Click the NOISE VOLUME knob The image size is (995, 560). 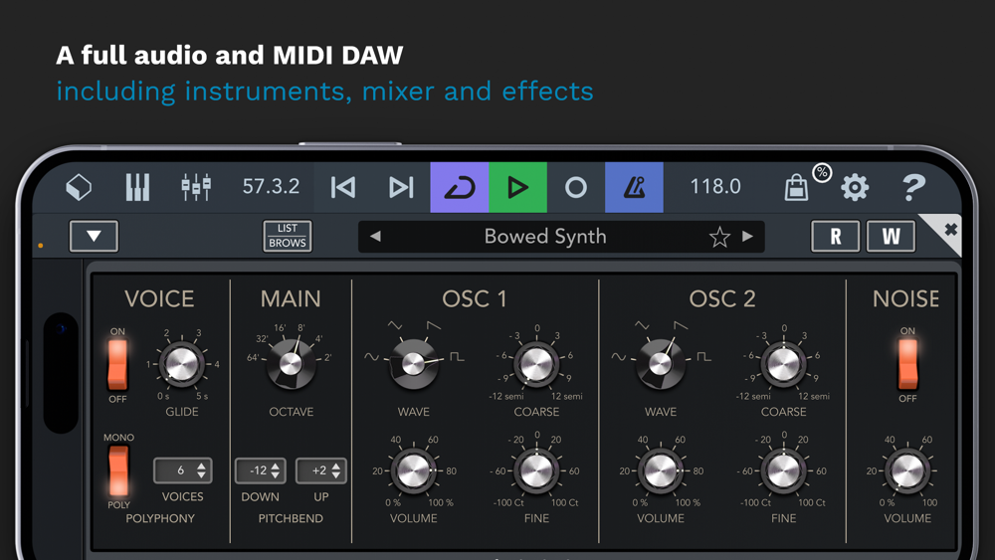pos(907,471)
